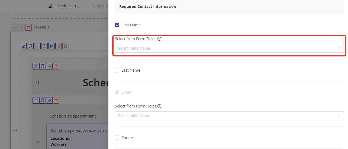The image size is (348, 149).
Task: Open the Last Version link
Action: [99, 6]
